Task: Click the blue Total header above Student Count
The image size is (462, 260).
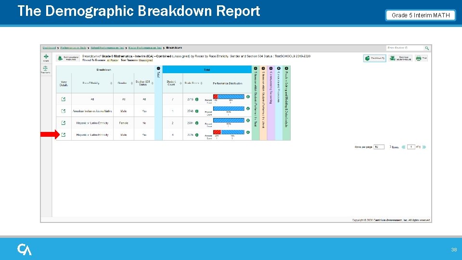Action: [207, 69]
